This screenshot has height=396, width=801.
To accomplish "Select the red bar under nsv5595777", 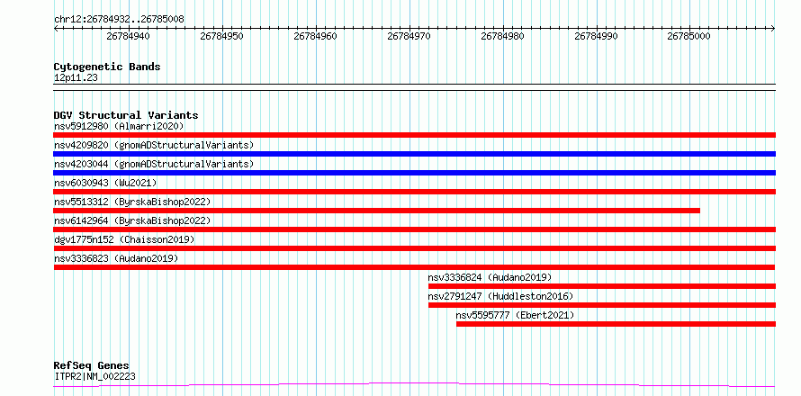I will click(616, 324).
